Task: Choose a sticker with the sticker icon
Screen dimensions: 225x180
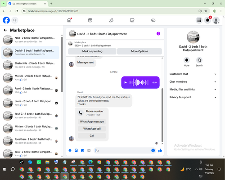Action: (x=82, y=150)
